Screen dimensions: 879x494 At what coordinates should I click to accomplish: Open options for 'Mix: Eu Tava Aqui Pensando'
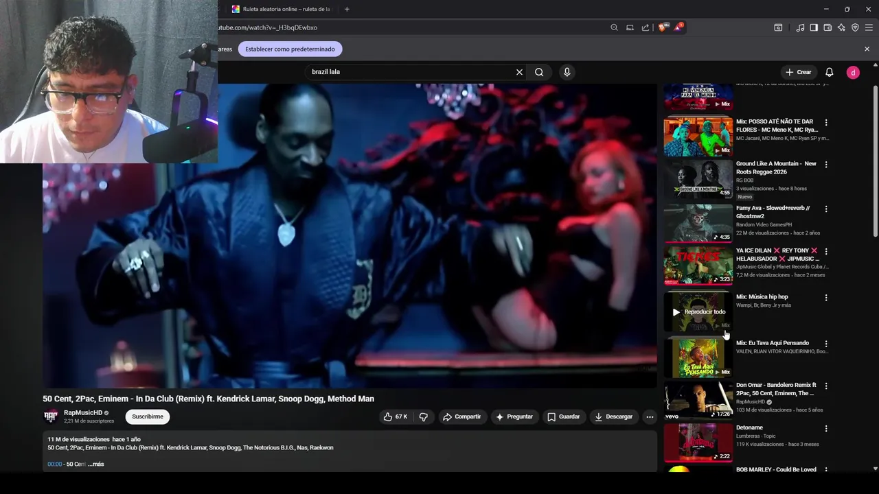[826, 344]
